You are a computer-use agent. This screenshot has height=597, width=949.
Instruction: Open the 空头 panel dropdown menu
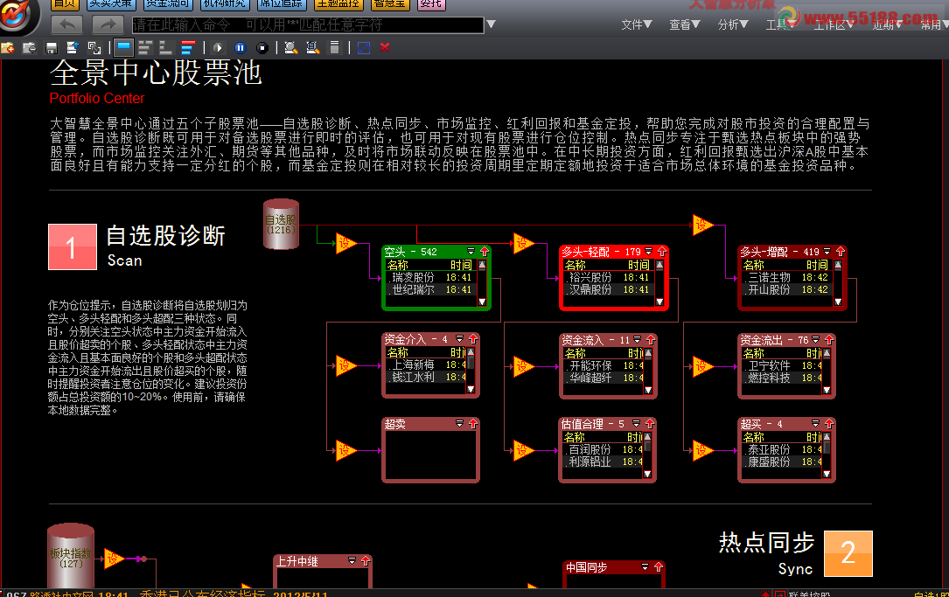[x=471, y=251]
